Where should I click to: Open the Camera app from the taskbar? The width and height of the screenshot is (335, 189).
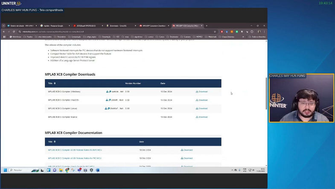pyautogui.click(x=85, y=170)
